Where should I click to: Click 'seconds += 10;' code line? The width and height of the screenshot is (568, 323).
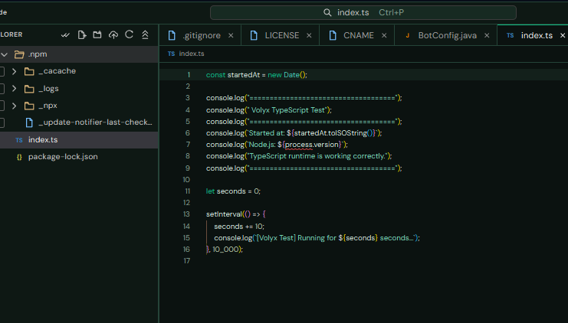click(239, 227)
